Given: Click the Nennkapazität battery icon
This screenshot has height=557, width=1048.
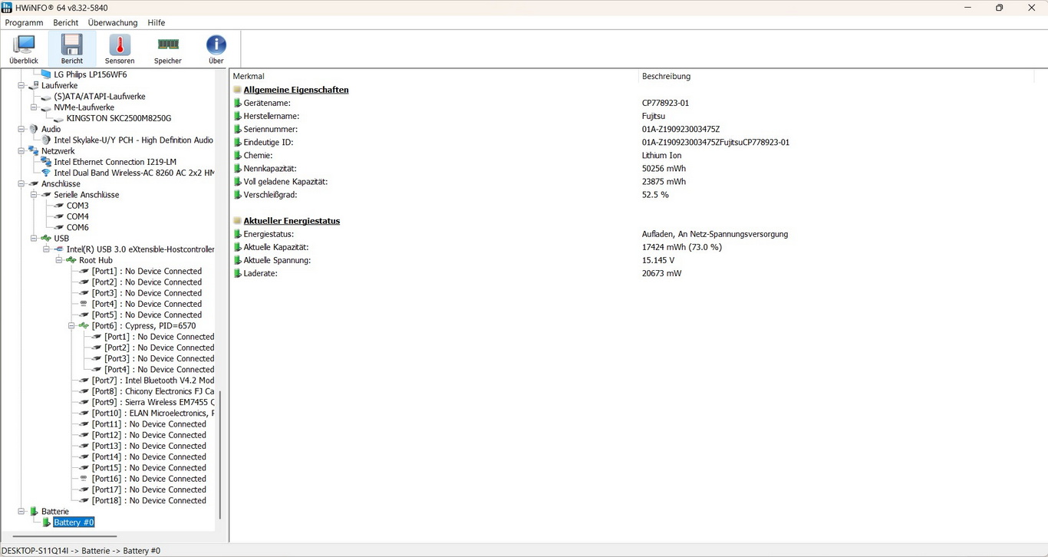Looking at the screenshot, I should (x=238, y=169).
